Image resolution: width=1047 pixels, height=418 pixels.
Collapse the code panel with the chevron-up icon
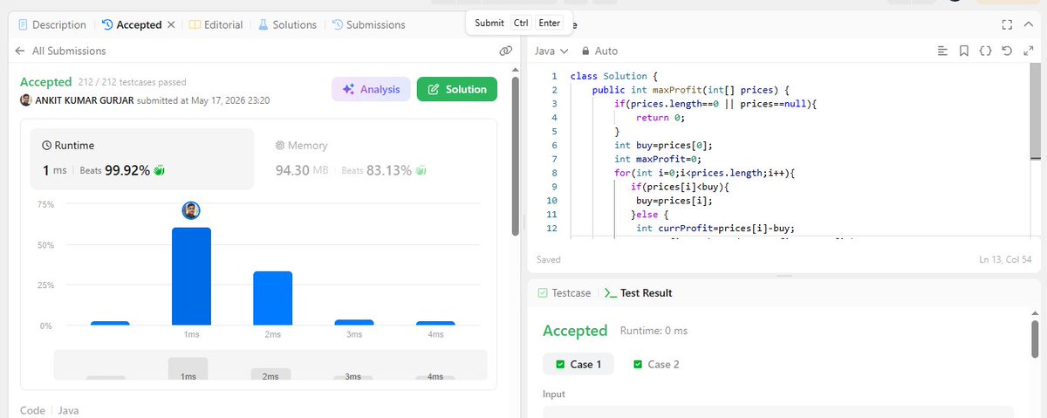(1027, 24)
